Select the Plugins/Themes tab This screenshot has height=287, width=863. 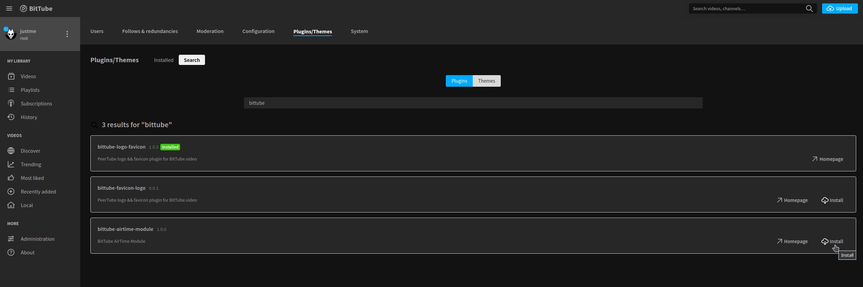point(312,32)
